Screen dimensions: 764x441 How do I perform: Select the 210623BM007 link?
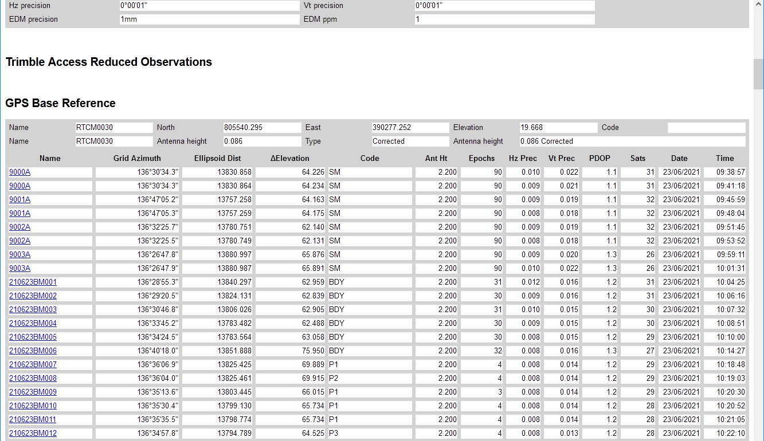click(33, 365)
